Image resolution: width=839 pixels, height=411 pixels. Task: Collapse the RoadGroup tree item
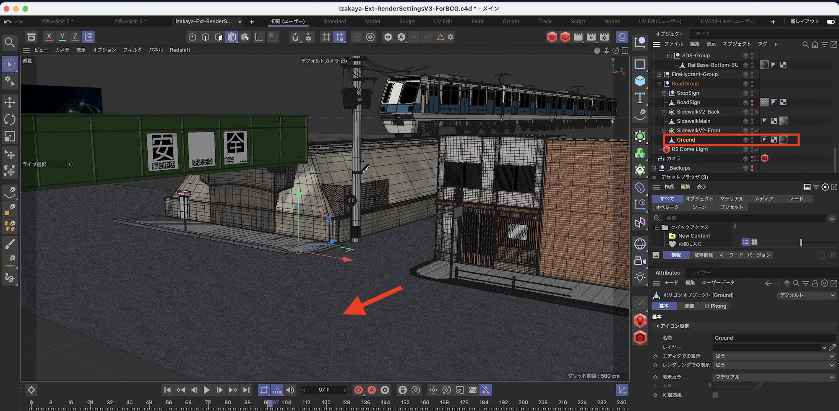tap(659, 84)
